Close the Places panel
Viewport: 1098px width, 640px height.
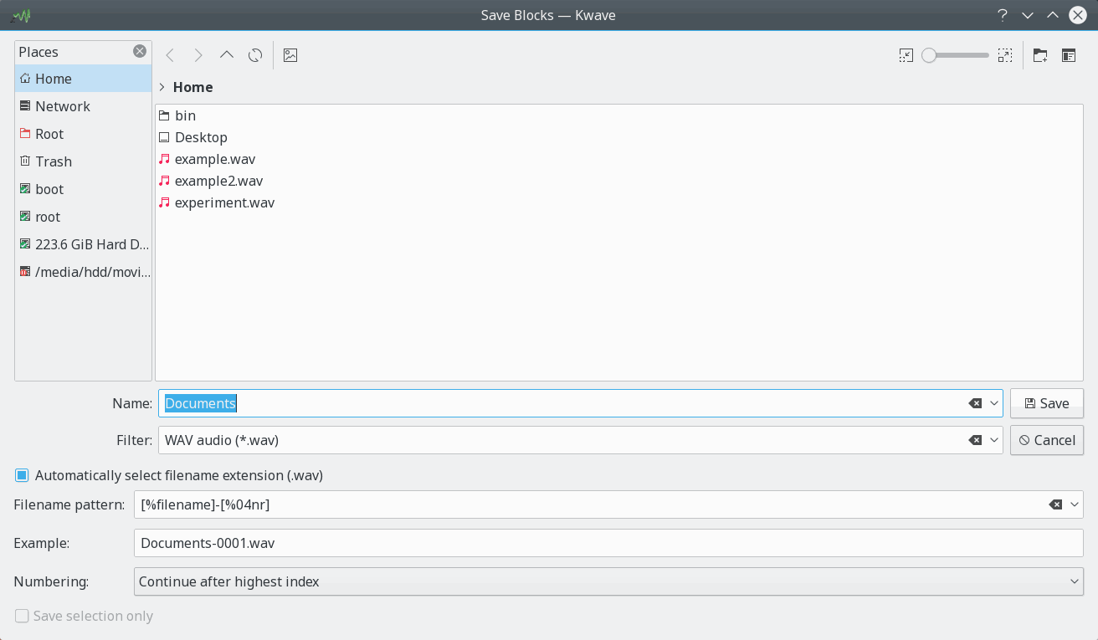[140, 51]
